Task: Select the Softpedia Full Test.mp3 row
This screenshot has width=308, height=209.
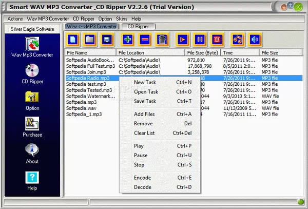Action: [90, 66]
